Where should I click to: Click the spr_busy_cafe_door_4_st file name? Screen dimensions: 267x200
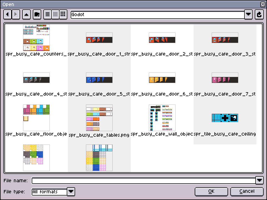pyautogui.click(x=36, y=94)
